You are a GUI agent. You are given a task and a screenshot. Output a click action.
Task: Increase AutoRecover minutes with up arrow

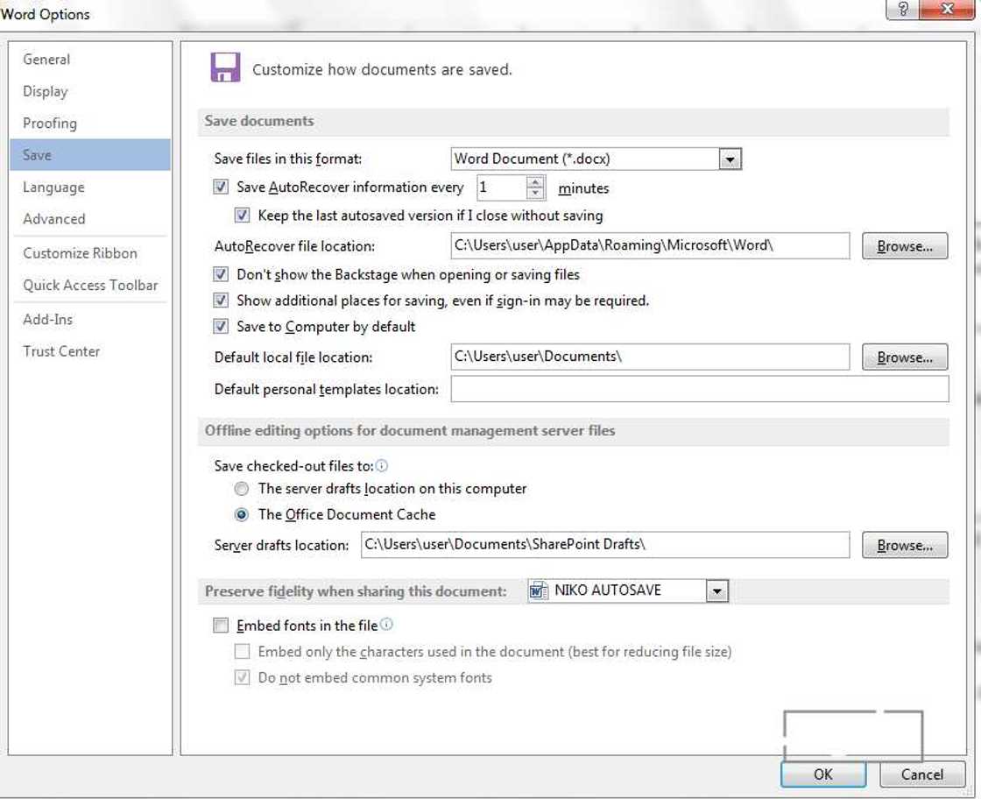pyautogui.click(x=535, y=181)
